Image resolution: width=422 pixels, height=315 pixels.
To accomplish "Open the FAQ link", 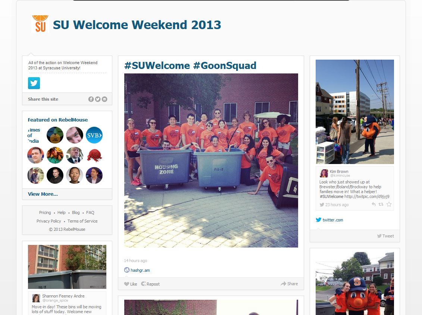I will pyautogui.click(x=90, y=212).
